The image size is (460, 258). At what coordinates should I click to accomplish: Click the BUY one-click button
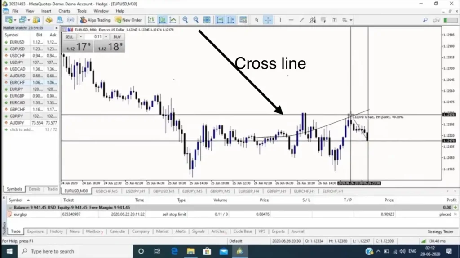tap(117, 37)
